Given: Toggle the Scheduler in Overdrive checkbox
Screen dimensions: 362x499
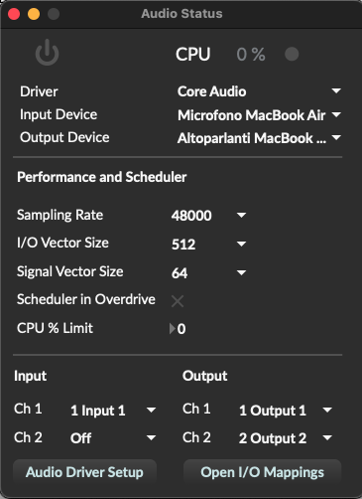Looking at the screenshot, I should coord(178,301).
